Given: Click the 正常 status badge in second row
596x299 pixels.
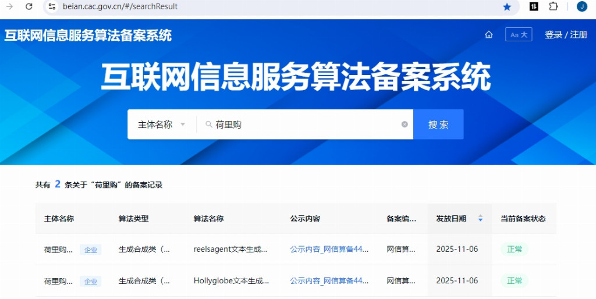Looking at the screenshot, I should click(x=514, y=281).
